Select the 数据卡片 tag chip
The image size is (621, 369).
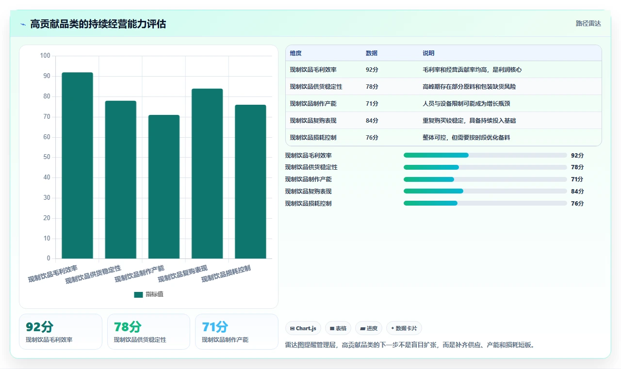point(404,328)
